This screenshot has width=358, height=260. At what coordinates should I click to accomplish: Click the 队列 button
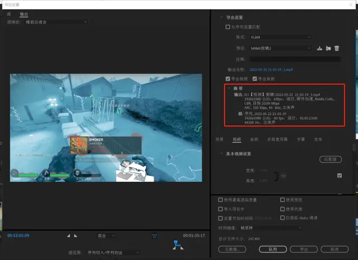tap(273, 249)
